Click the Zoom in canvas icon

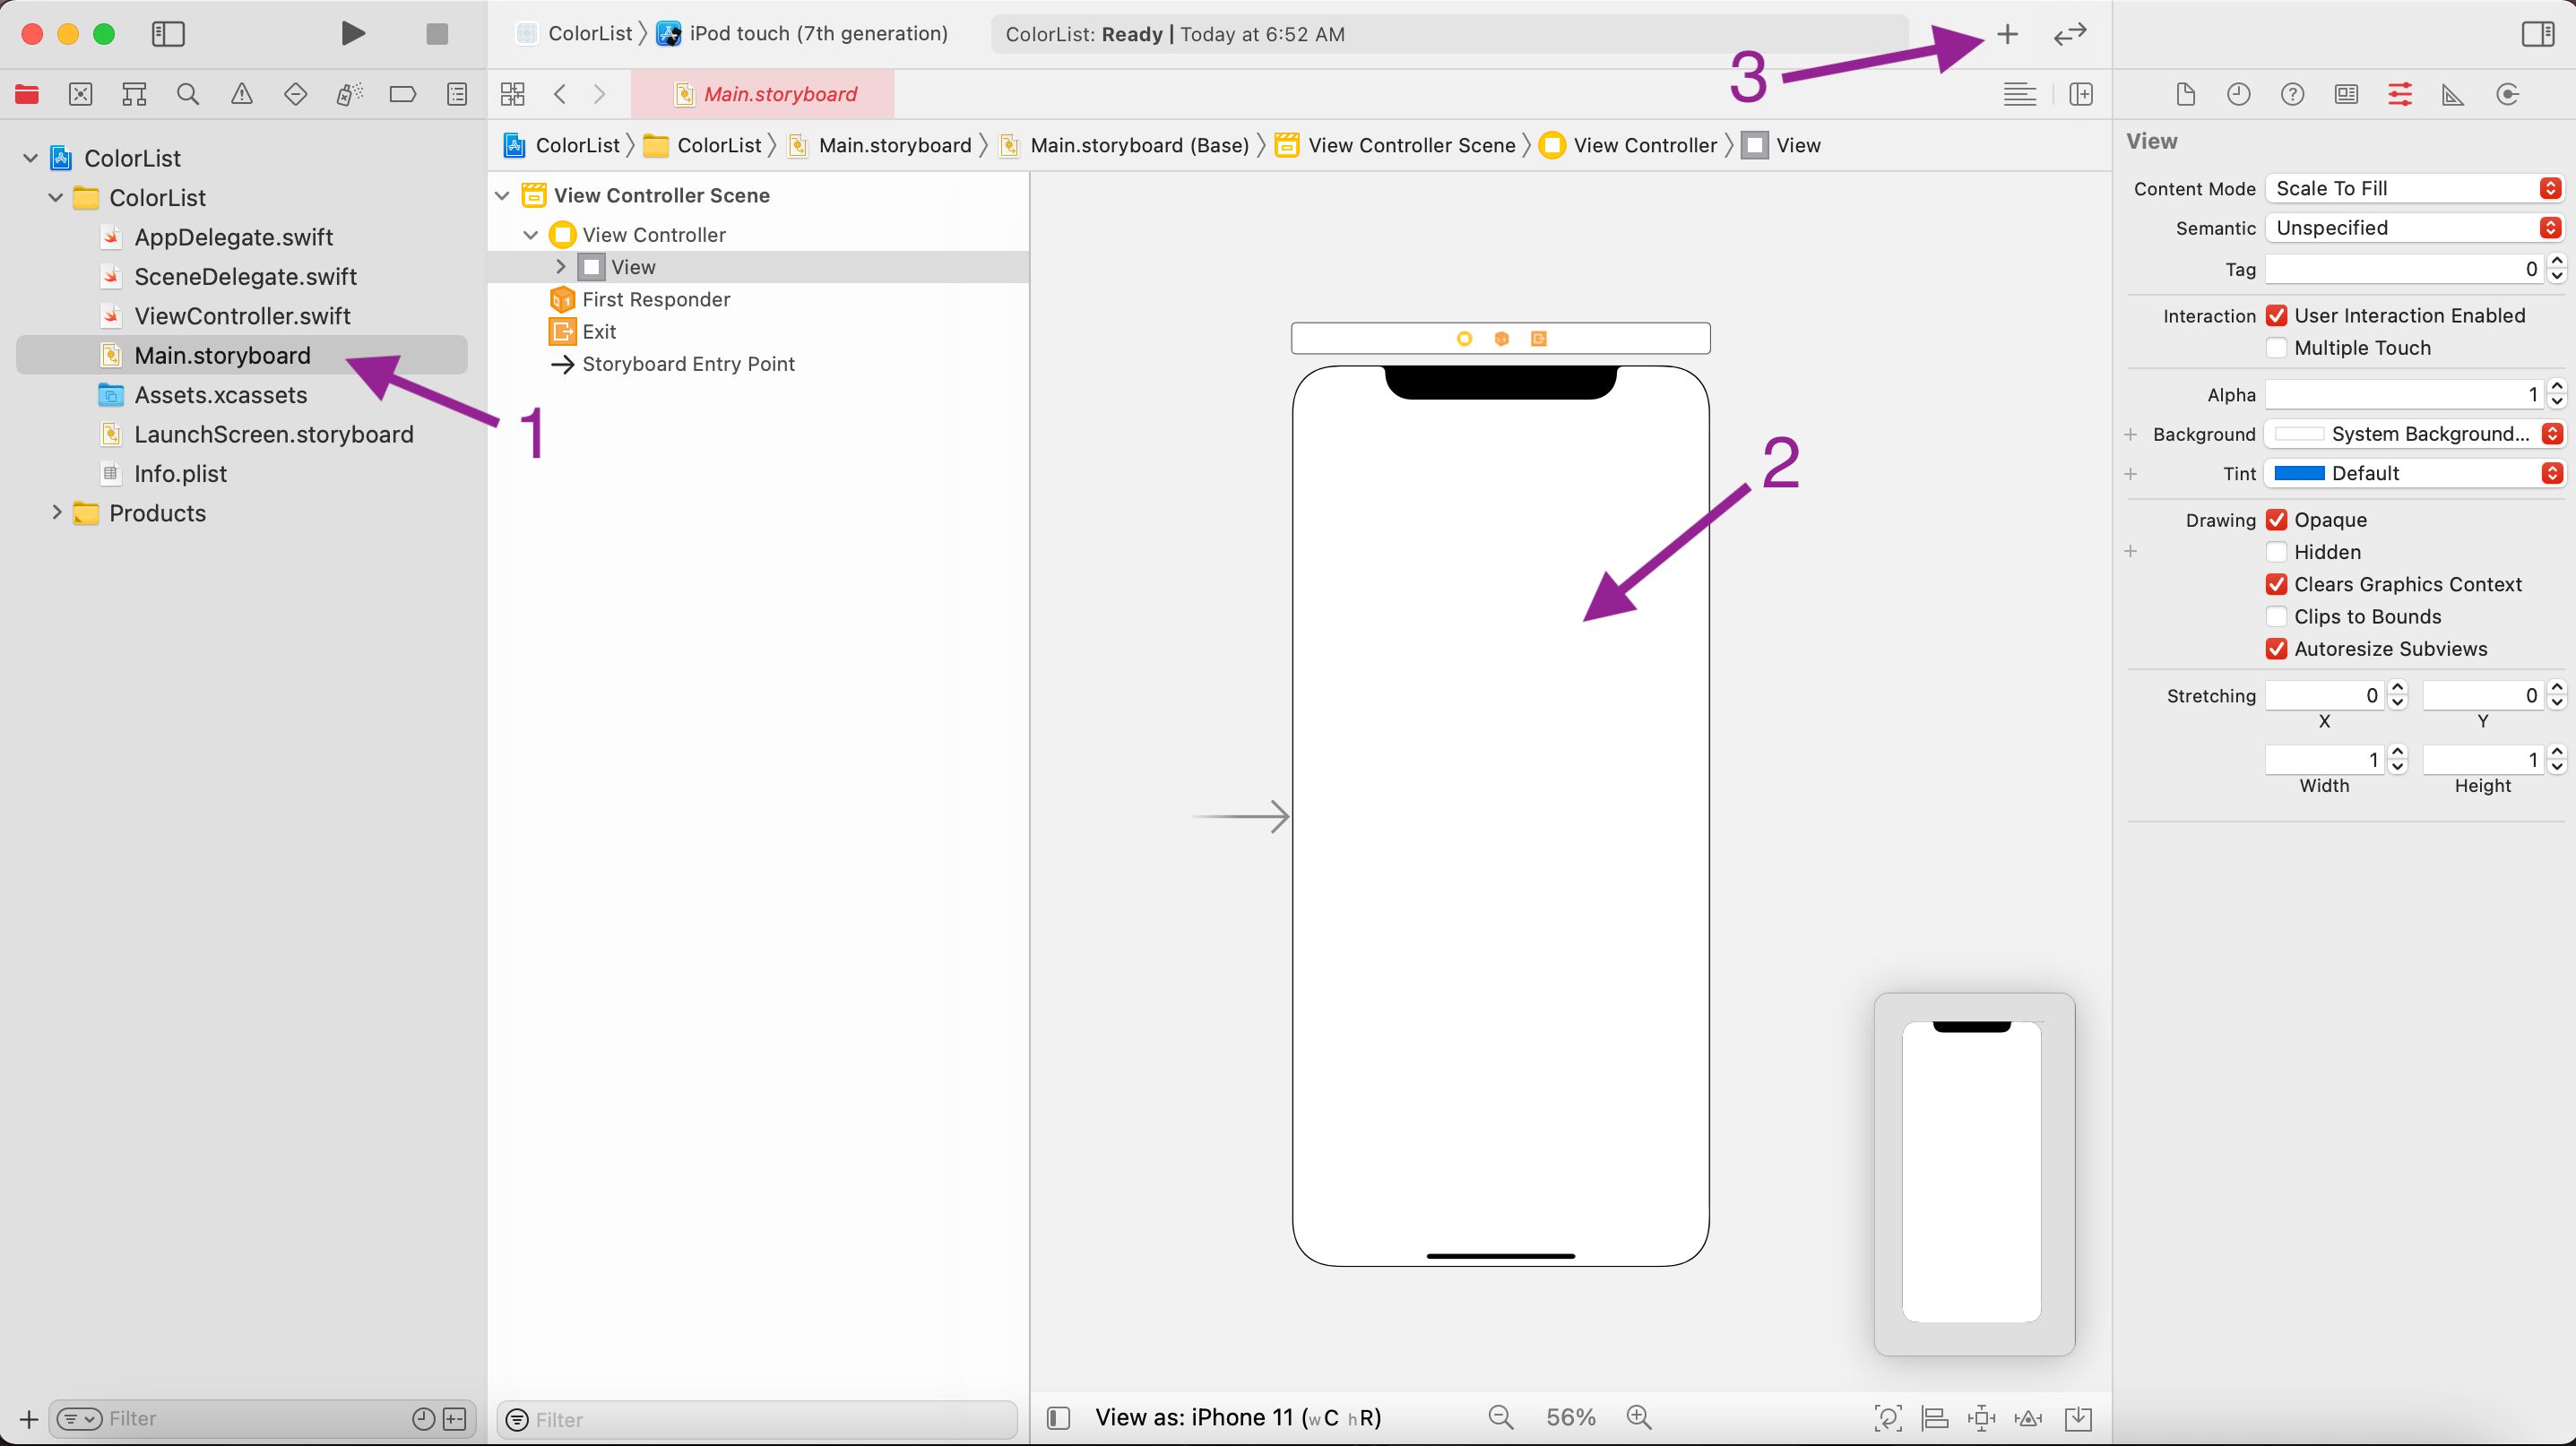pos(1638,1417)
